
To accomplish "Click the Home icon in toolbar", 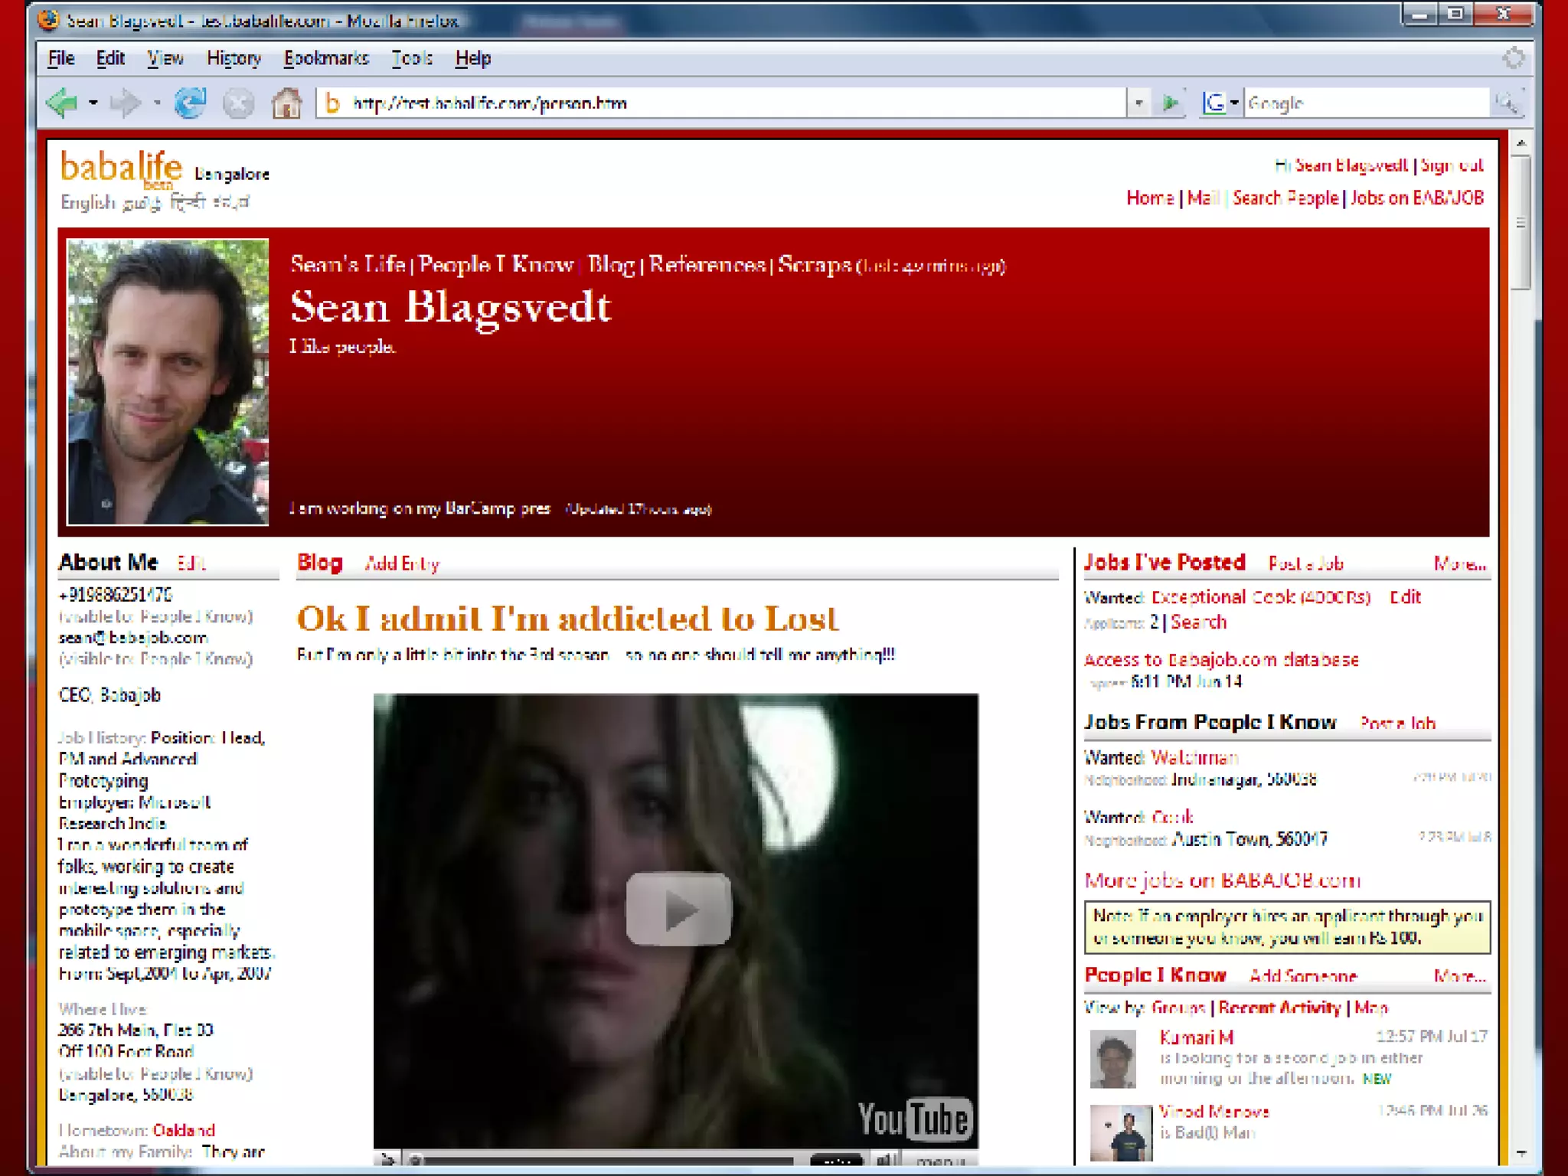I will [x=286, y=103].
